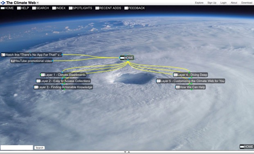Click icon beside Layer 4 - Diving Deep

(175, 75)
